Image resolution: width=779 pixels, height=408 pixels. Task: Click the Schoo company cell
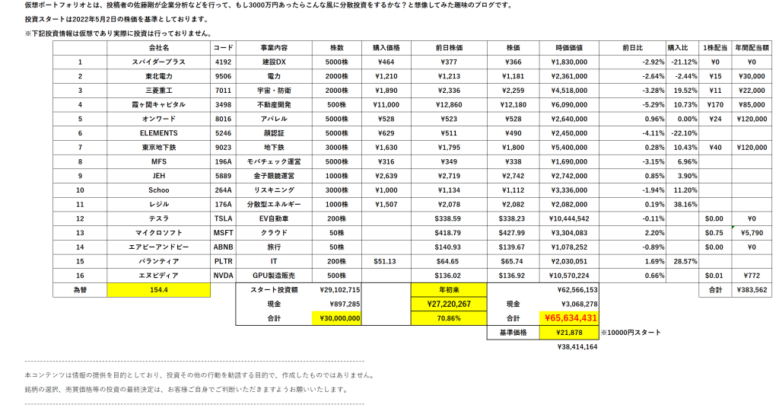pyautogui.click(x=158, y=190)
